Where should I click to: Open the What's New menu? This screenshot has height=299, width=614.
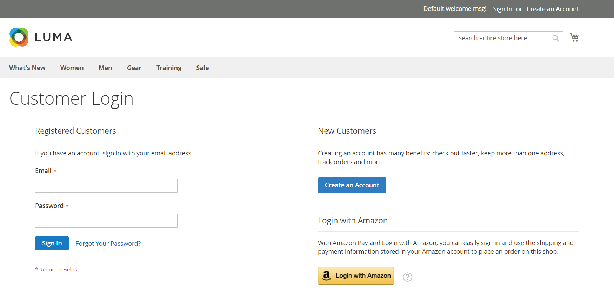coord(27,68)
